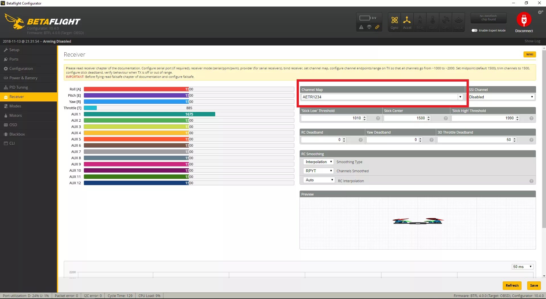
Task: Click the failsafe parachute icon
Action: coord(369,27)
